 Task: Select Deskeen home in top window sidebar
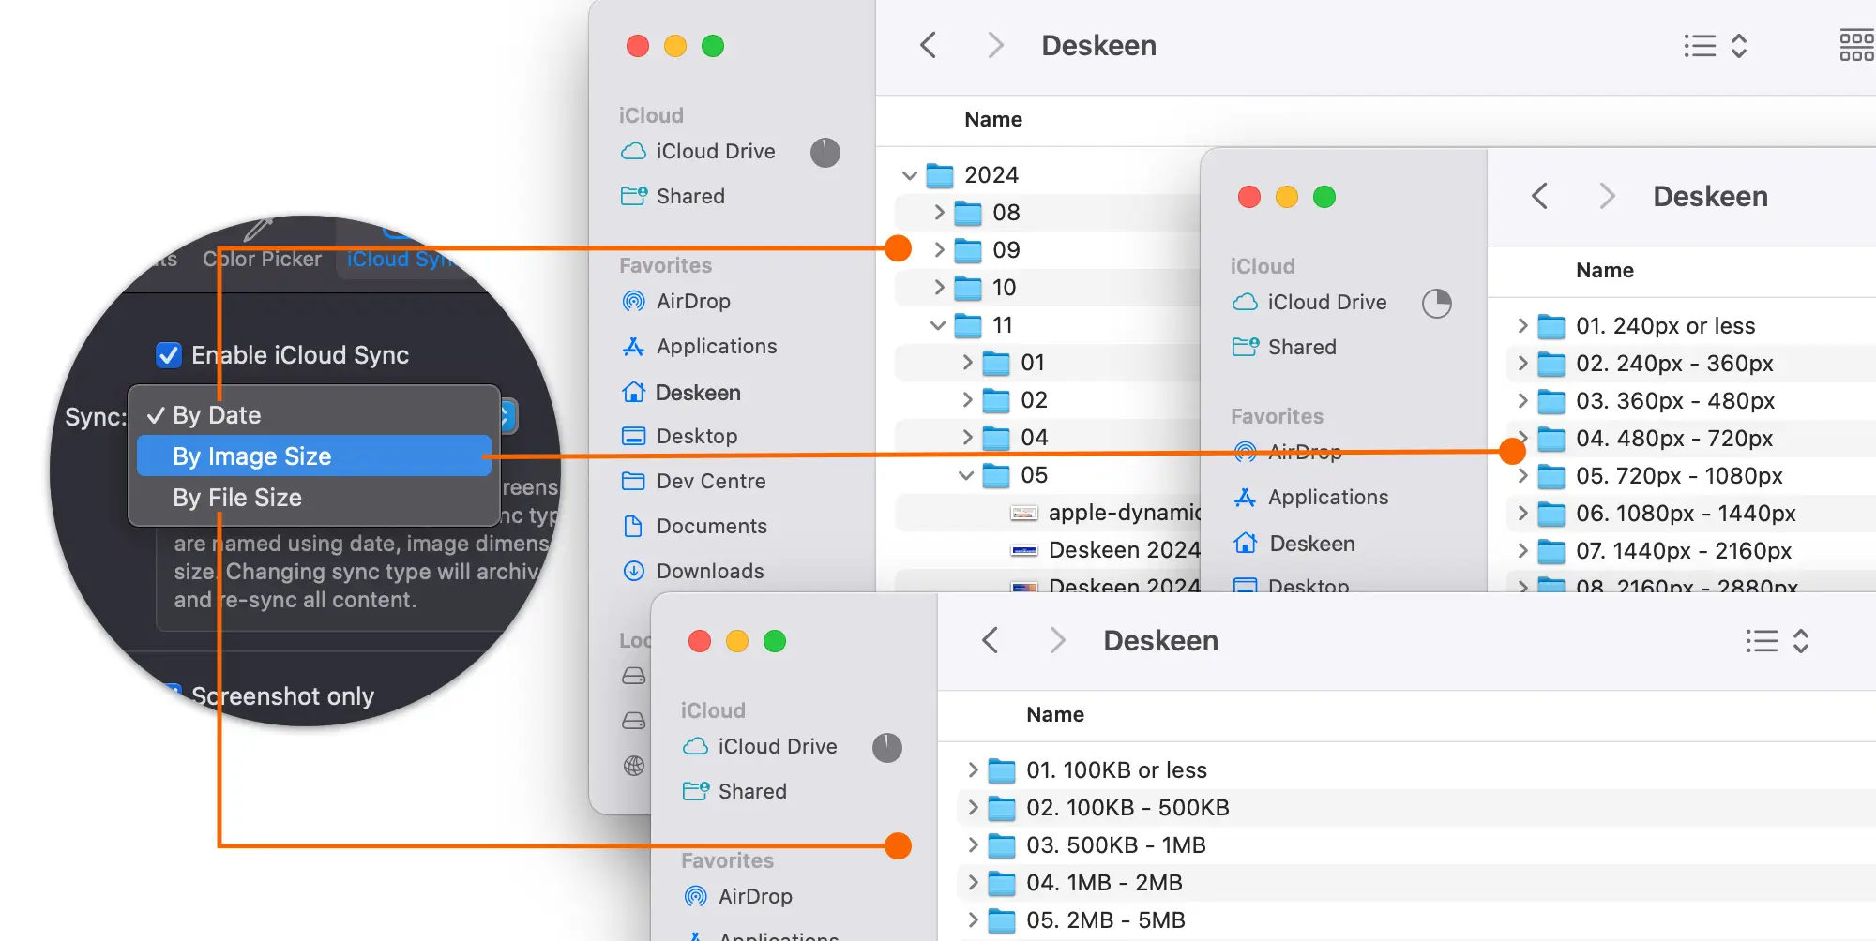681,393
